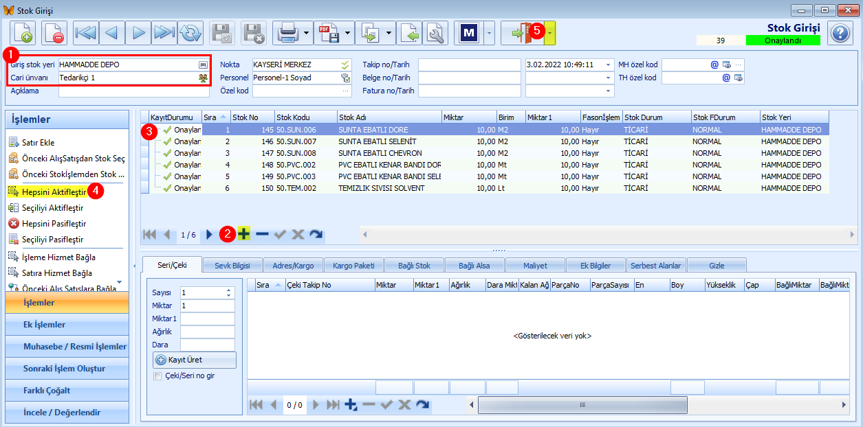863x427 pixels.
Task: Click the new record page icon
Action: pos(23,32)
